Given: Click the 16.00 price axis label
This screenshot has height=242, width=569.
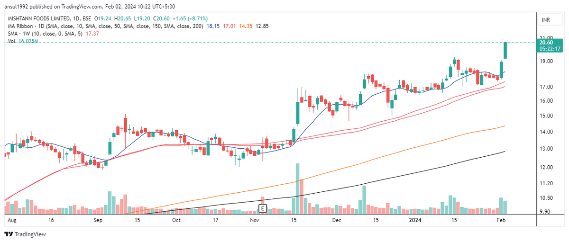Looking at the screenshot, I should pos(547,100).
